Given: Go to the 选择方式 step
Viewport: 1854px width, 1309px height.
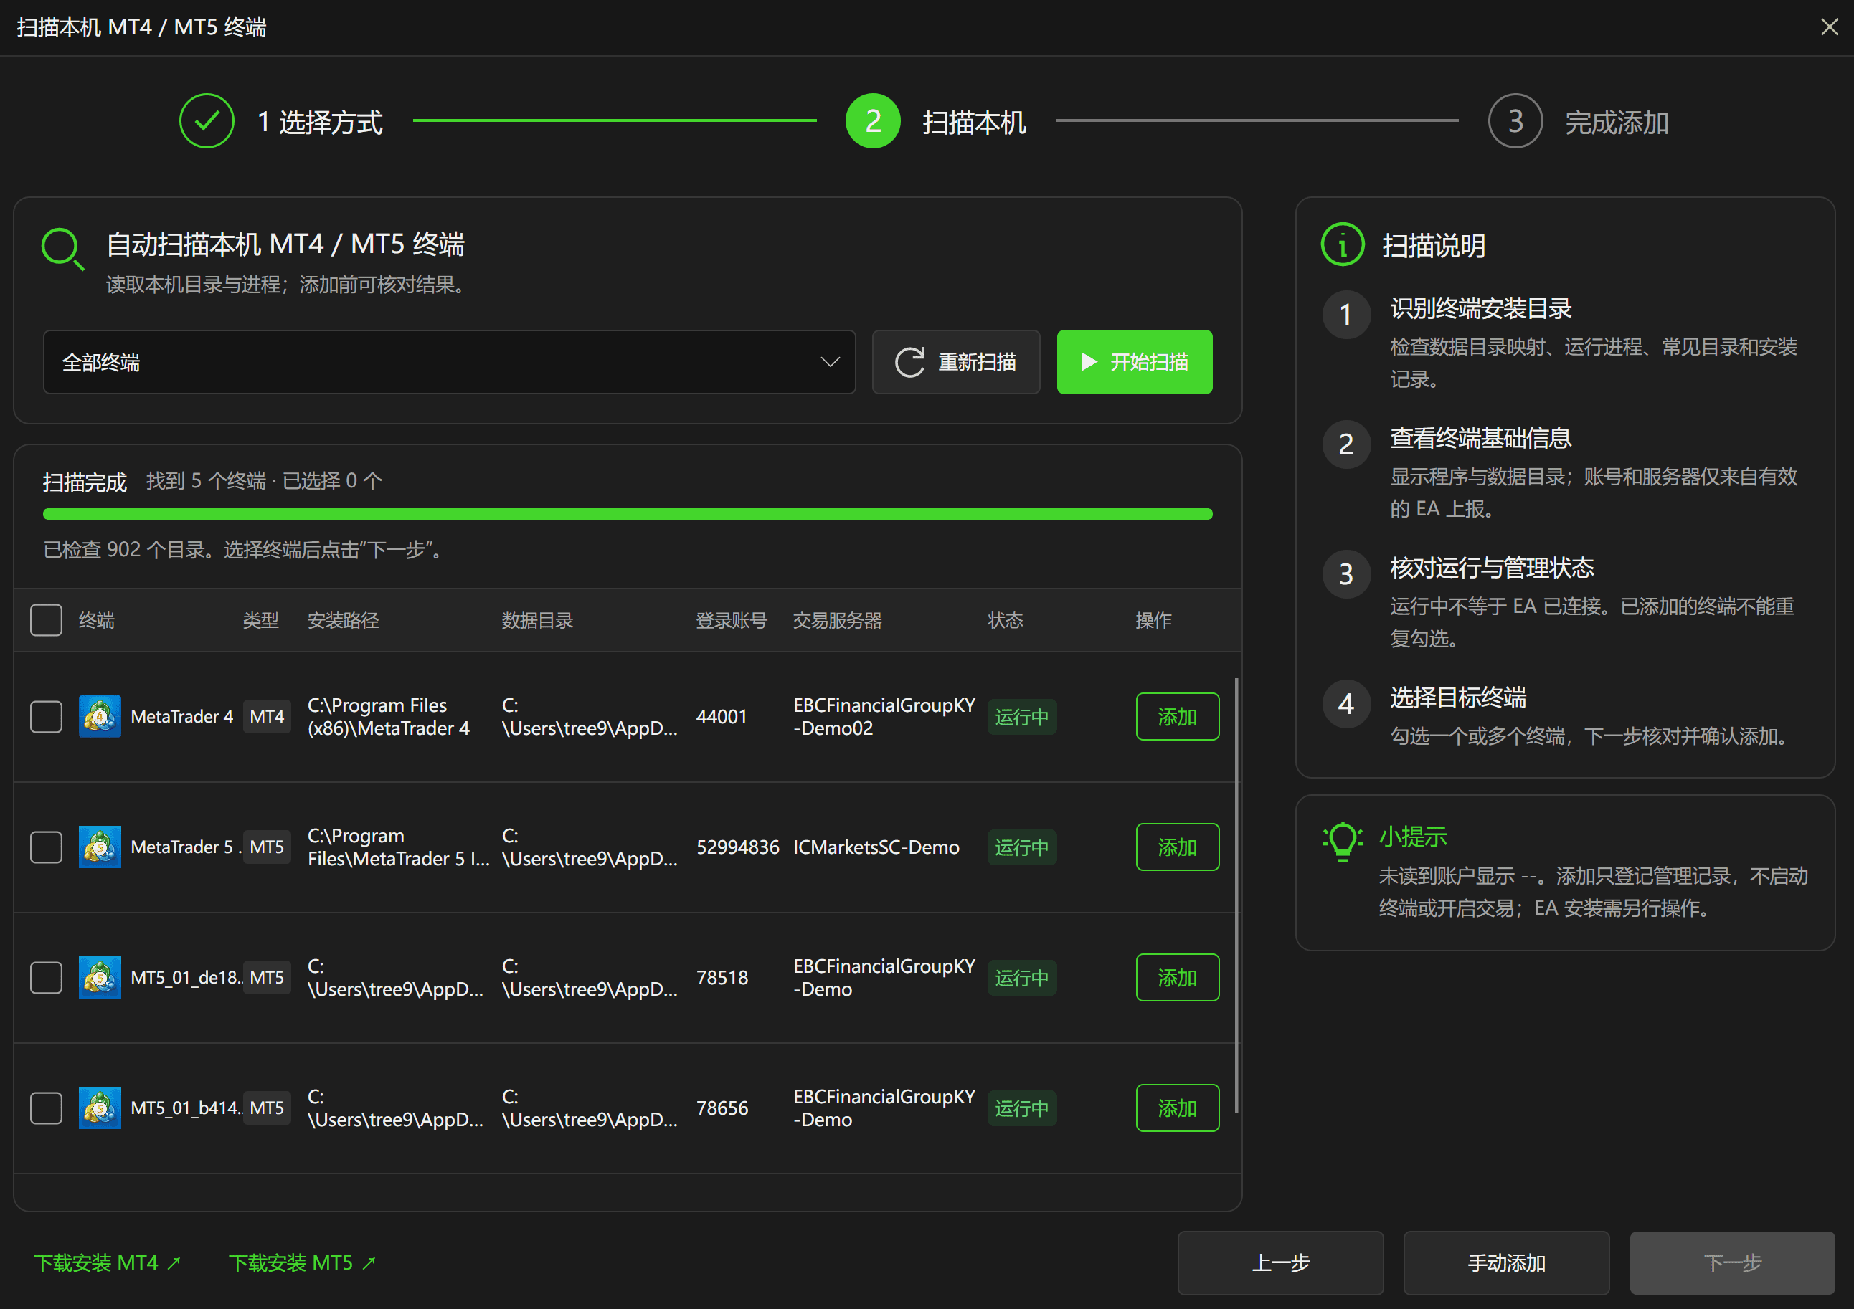Looking at the screenshot, I should point(320,123).
